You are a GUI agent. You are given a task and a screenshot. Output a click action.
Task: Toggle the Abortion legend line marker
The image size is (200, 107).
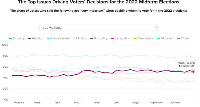30,39
